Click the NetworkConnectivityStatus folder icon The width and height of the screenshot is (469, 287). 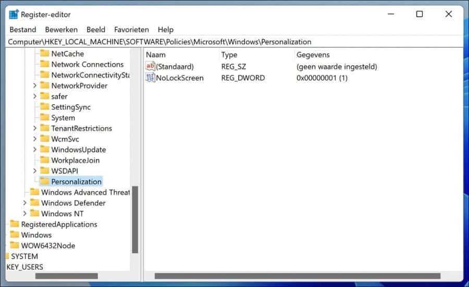45,74
